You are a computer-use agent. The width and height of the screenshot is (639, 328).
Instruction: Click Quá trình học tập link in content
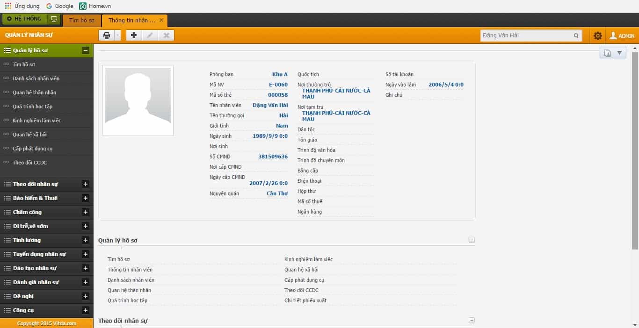(x=127, y=300)
